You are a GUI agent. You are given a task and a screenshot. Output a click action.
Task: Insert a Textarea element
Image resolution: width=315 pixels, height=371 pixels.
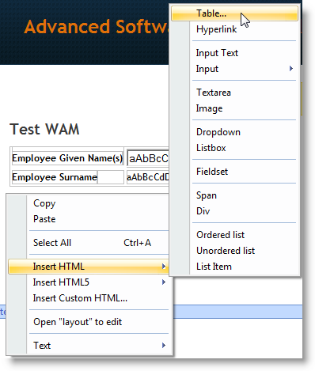(x=234, y=93)
